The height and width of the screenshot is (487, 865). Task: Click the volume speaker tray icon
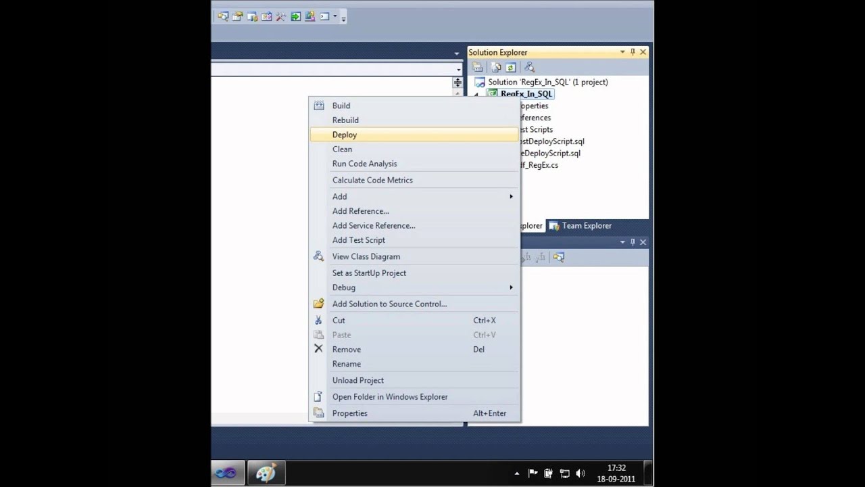[x=580, y=473]
